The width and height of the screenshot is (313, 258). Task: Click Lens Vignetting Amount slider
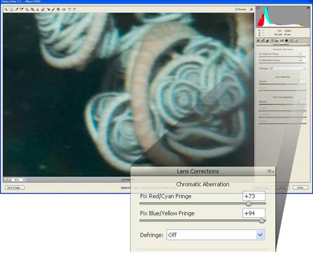[x=282, y=84]
